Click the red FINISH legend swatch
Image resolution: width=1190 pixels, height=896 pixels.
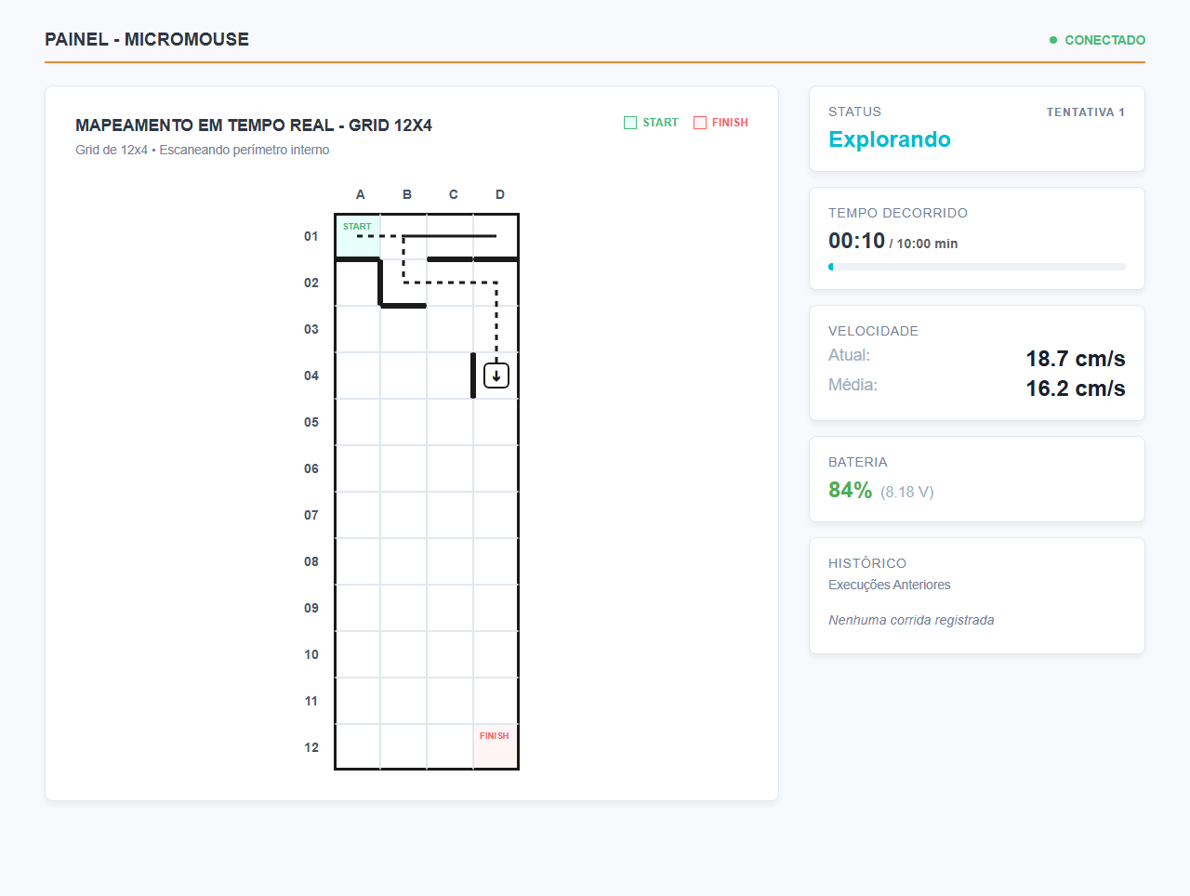coord(700,123)
